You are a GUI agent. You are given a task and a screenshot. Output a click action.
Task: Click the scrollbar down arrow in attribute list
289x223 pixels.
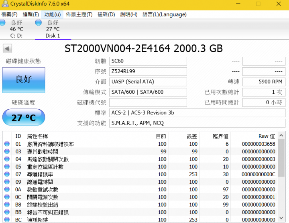(x=281, y=218)
